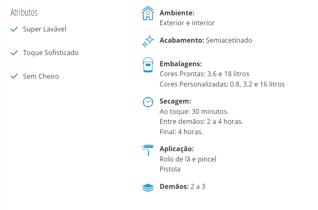This screenshot has width=318, height=210.
Task: Select the Atributos heading
Action: click(24, 12)
